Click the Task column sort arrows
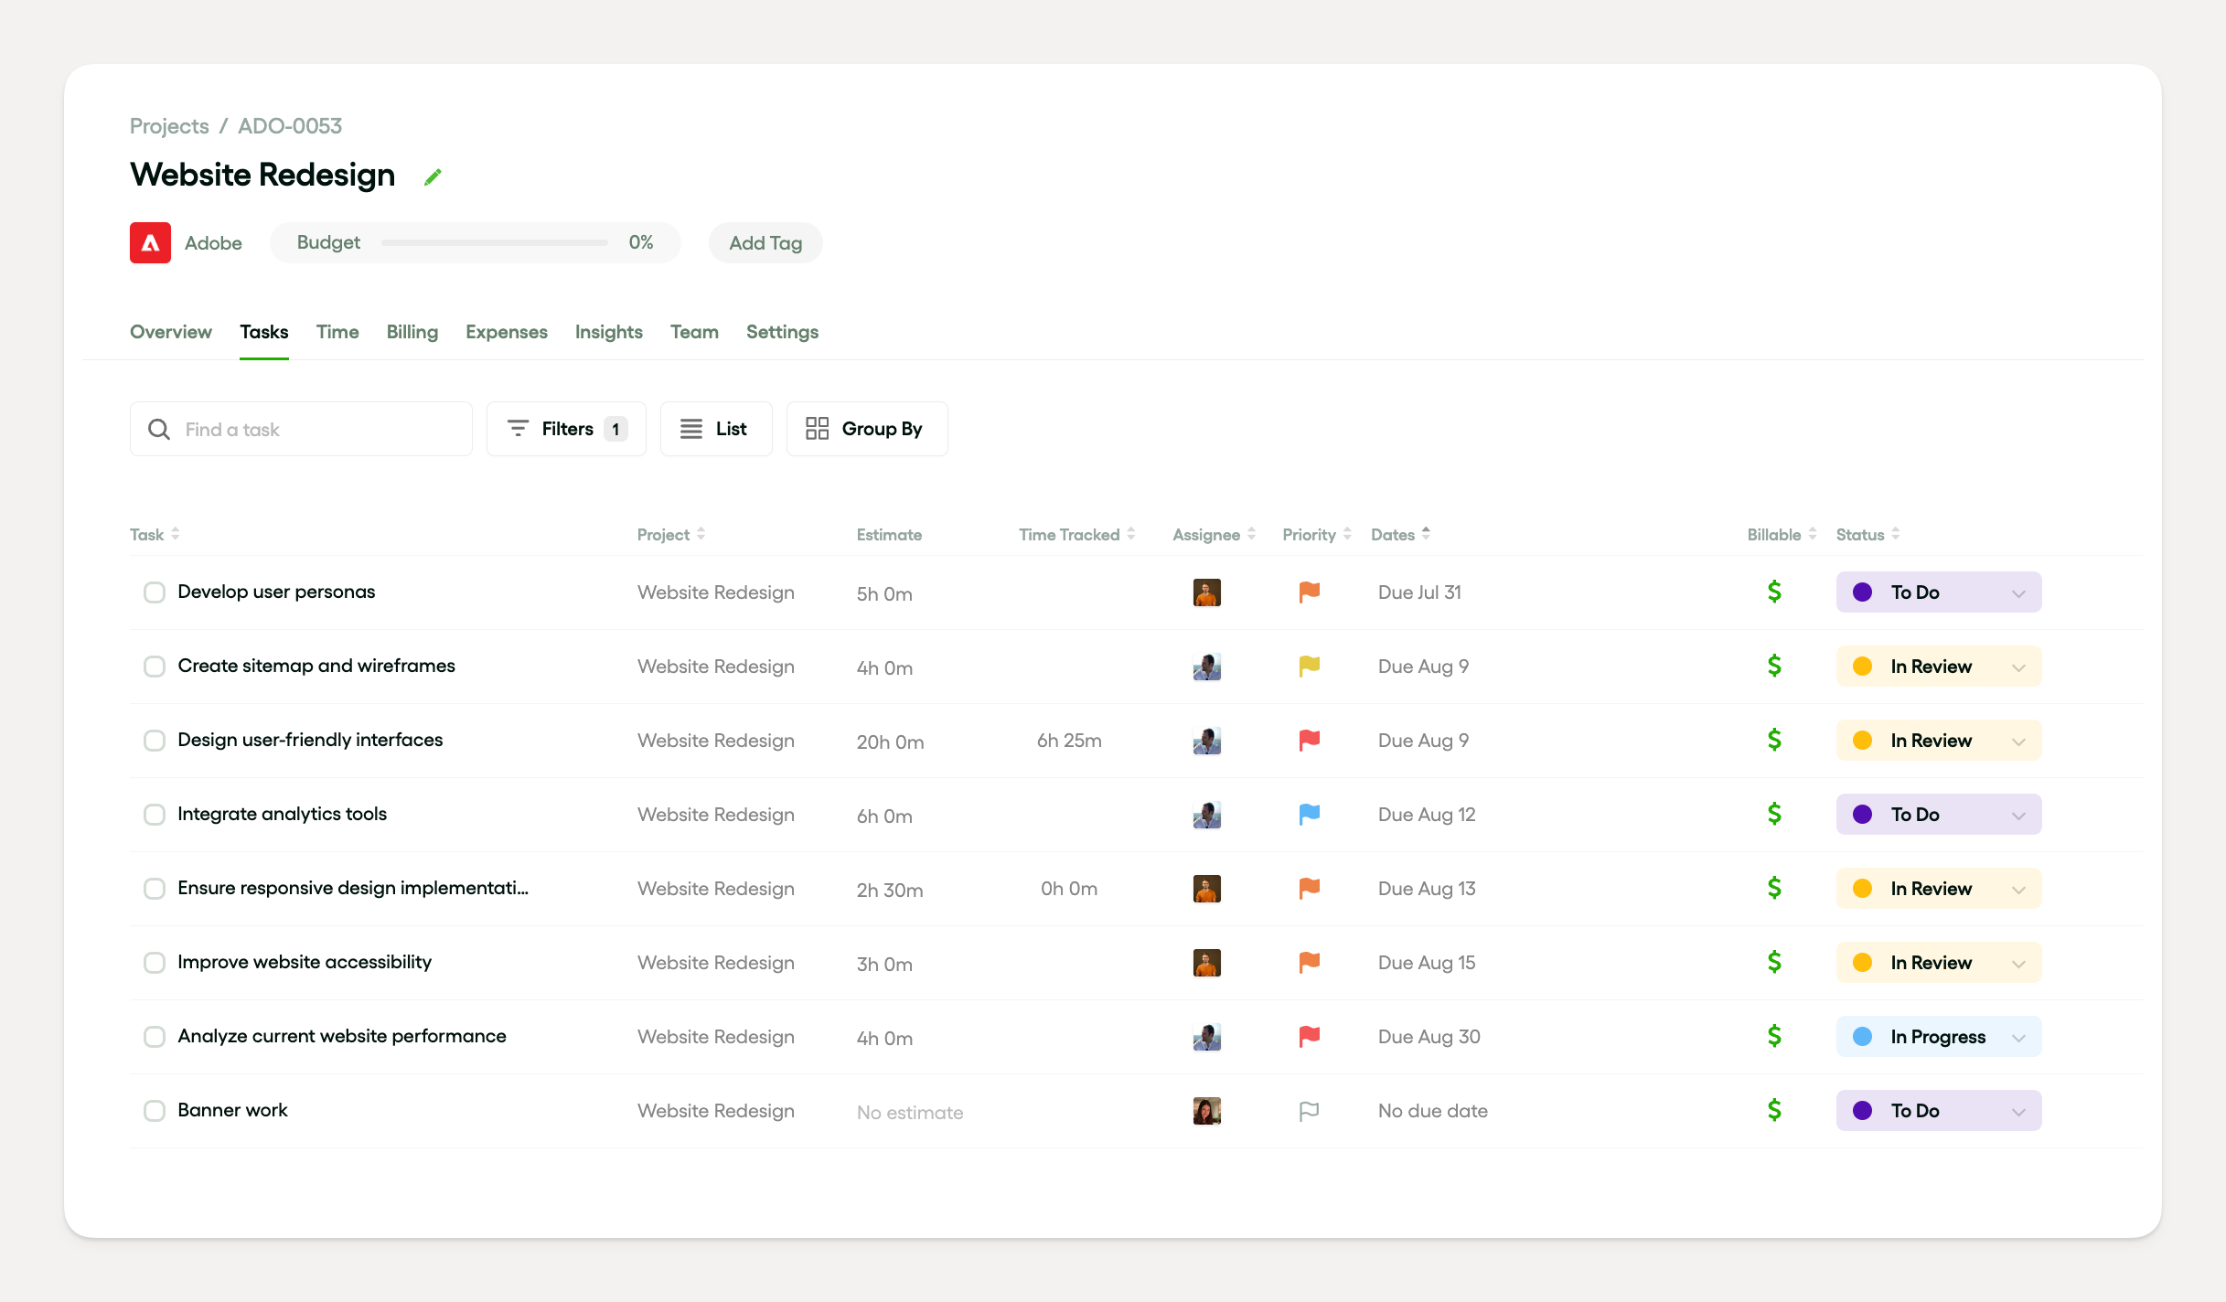The height and width of the screenshot is (1302, 2226). [x=176, y=534]
